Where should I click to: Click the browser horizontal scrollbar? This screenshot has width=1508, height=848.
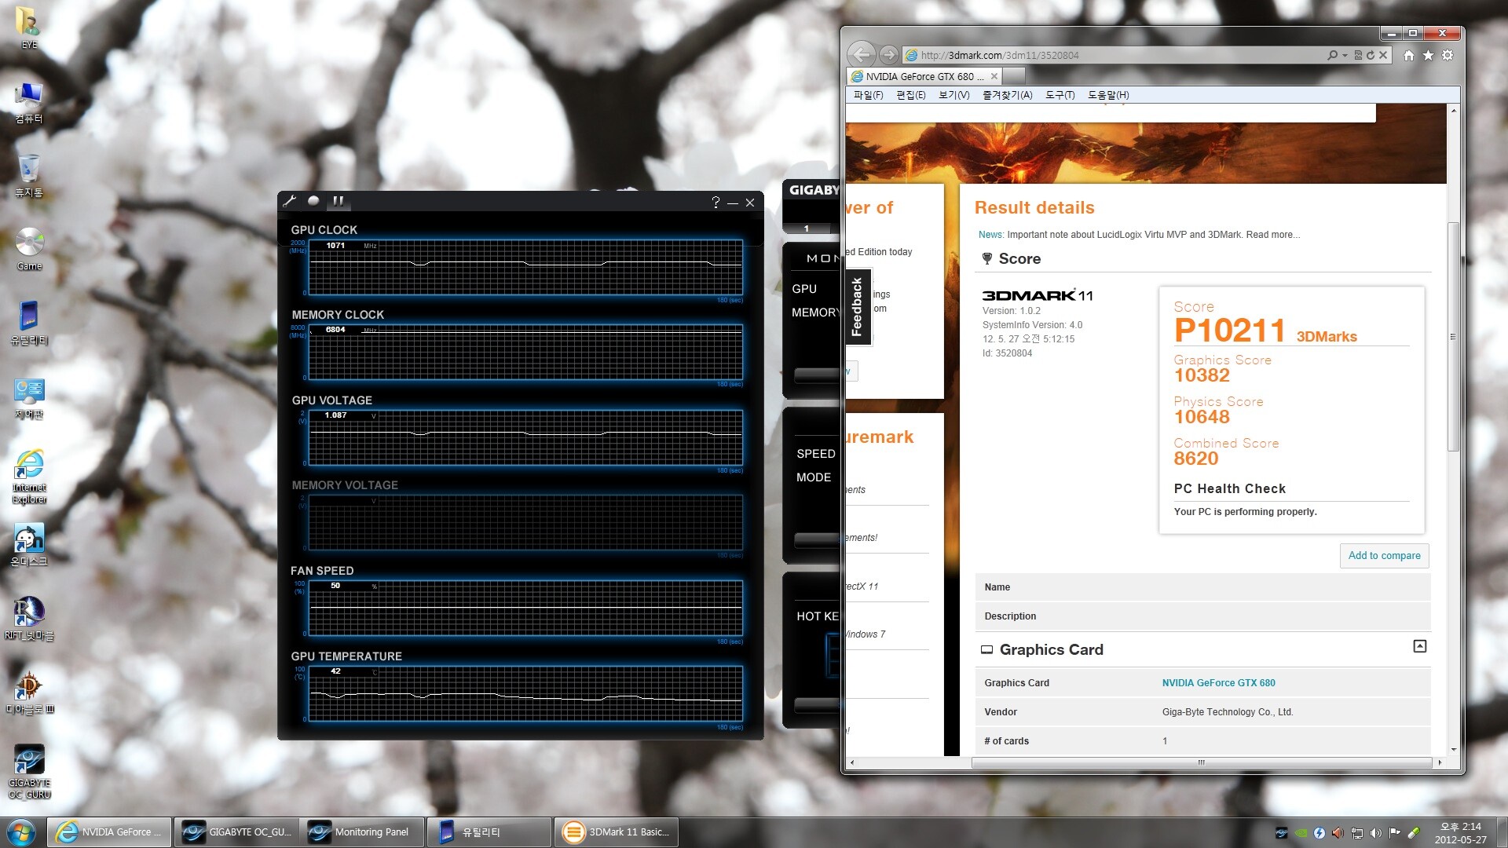click(1201, 762)
